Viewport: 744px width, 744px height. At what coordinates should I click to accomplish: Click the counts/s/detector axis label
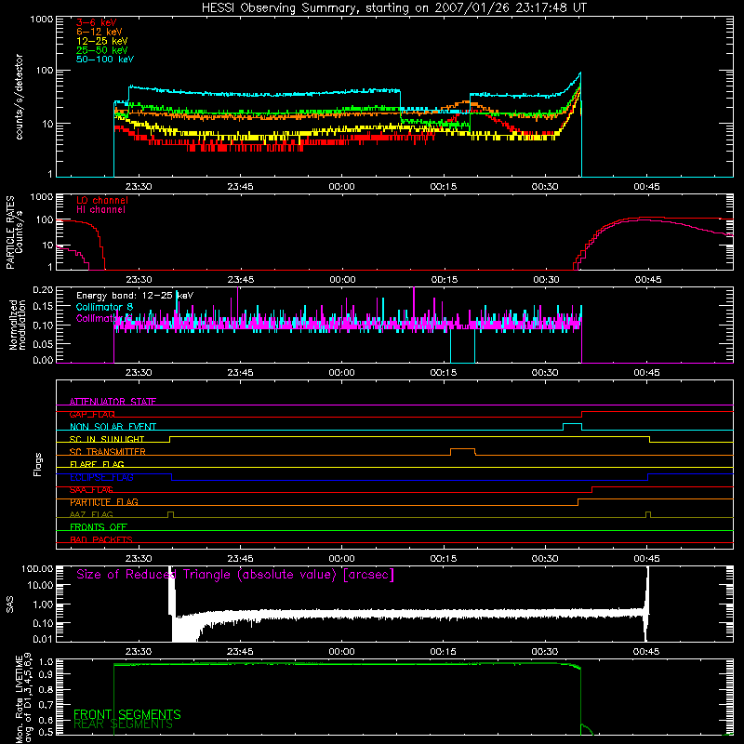point(19,97)
